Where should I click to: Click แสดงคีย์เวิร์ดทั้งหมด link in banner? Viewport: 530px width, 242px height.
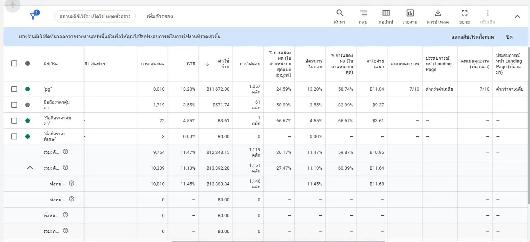(472, 37)
